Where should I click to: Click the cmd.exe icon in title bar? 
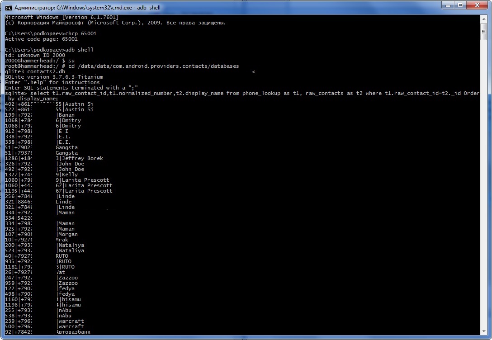[9, 8]
